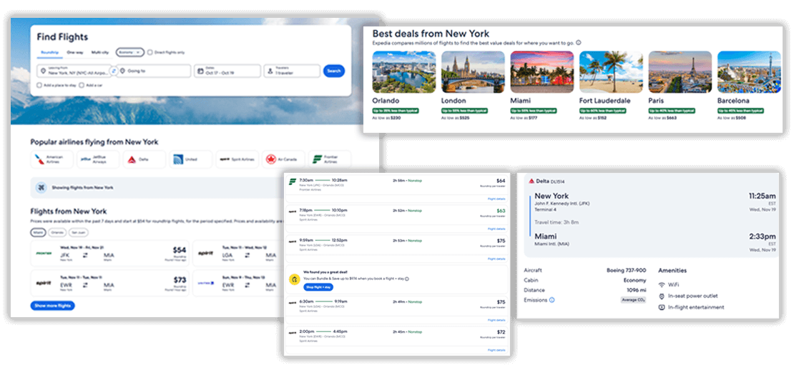The image size is (794, 370).
Task: Enable the Direct flights only checkbox
Action: [x=150, y=52]
